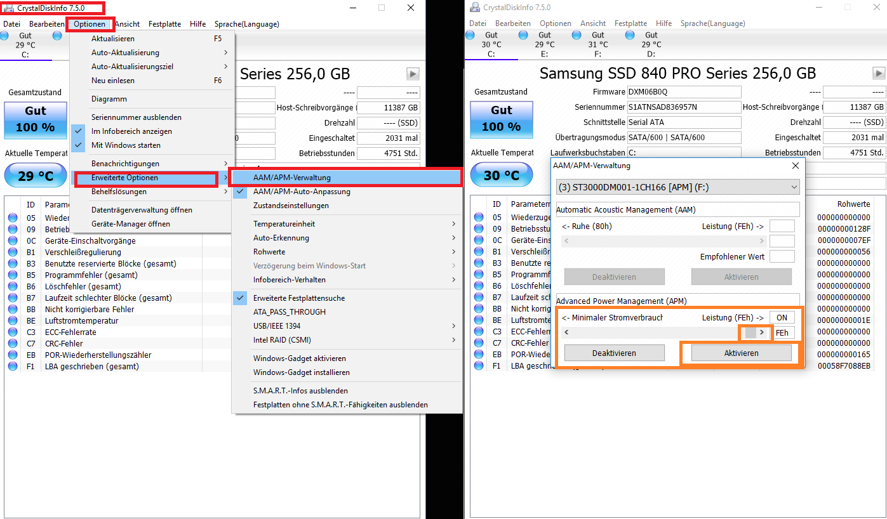Toggle 'AAM/APM-Auto-Anpassung' option
The width and height of the screenshot is (887, 519).
(x=347, y=192)
